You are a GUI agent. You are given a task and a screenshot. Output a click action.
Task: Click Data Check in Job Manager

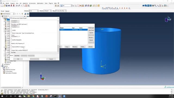click(x=91, y=30)
